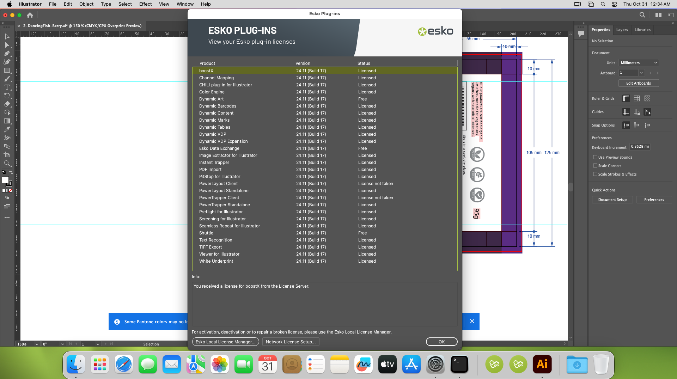Open the Illustrator search magnifier
677x379 pixels.
(x=642, y=15)
